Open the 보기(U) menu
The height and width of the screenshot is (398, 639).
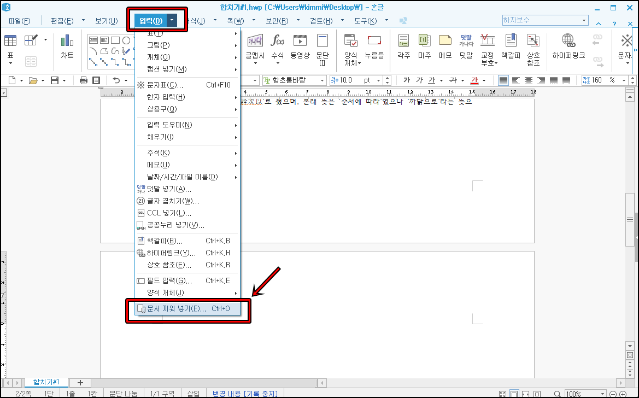(107, 21)
